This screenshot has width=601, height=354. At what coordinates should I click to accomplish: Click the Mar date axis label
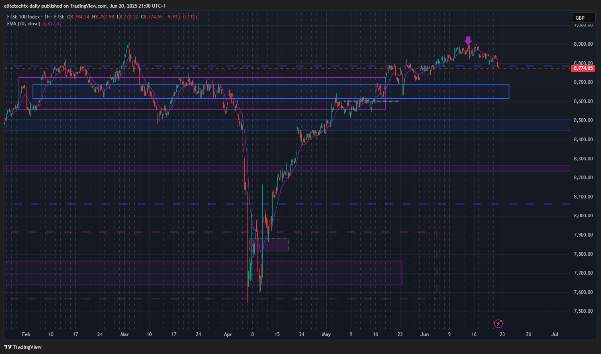pyautogui.click(x=125, y=334)
